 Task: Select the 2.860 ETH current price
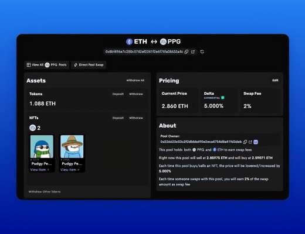click(x=175, y=106)
